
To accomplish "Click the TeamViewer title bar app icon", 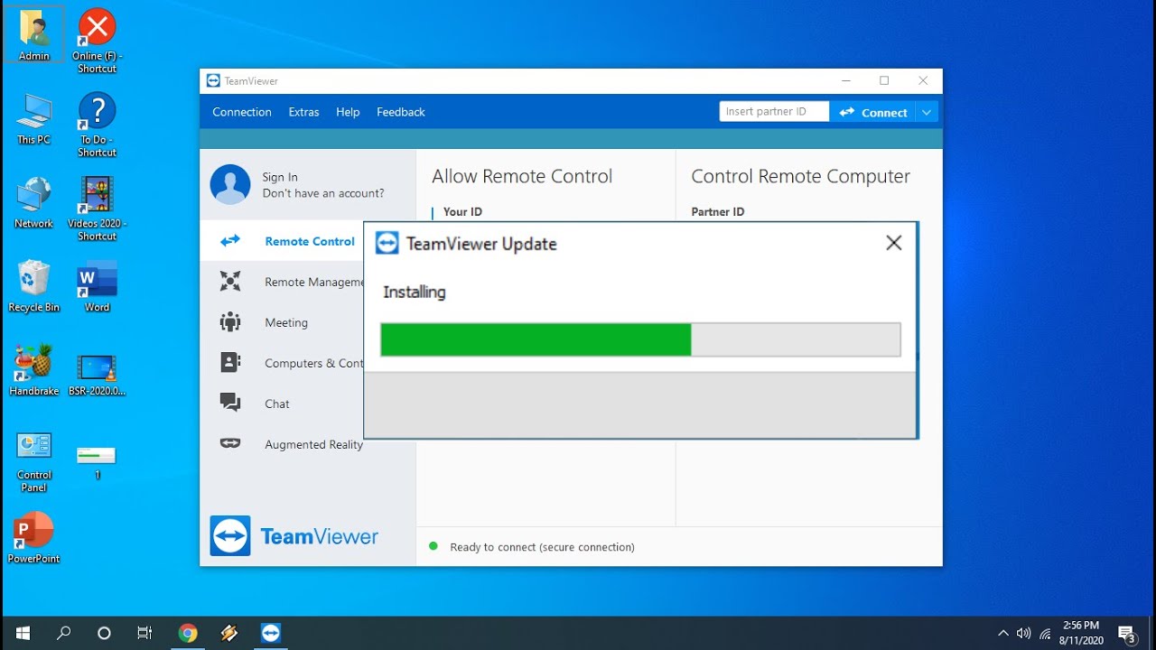I will coord(213,80).
